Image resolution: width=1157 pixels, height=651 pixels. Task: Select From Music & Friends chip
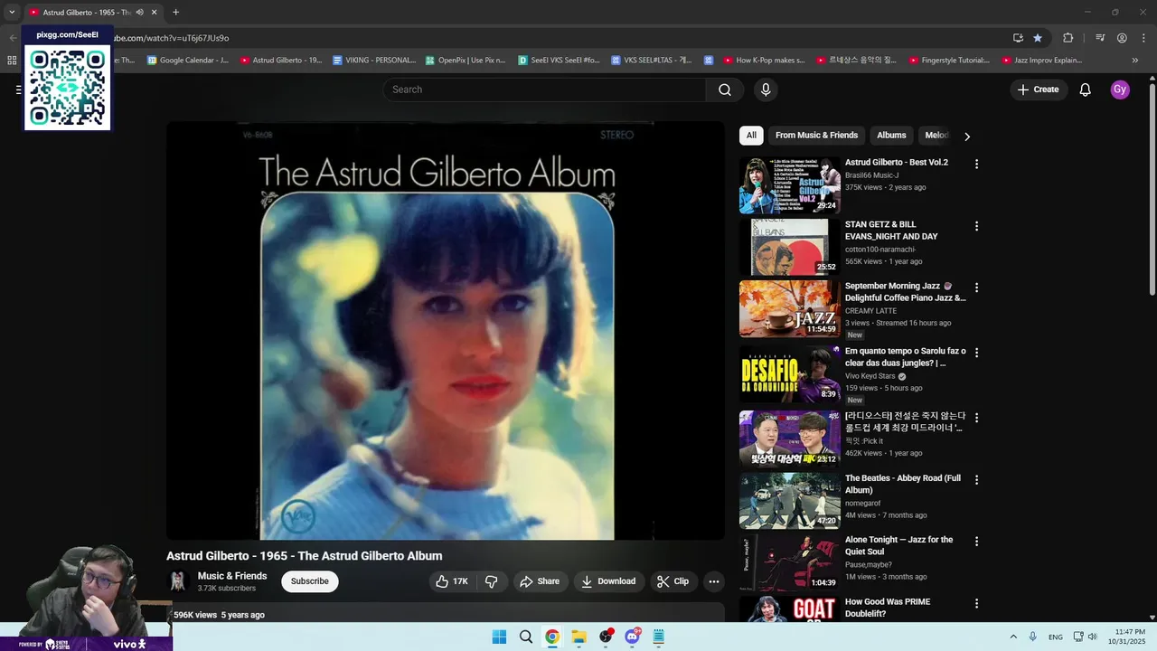816,136
